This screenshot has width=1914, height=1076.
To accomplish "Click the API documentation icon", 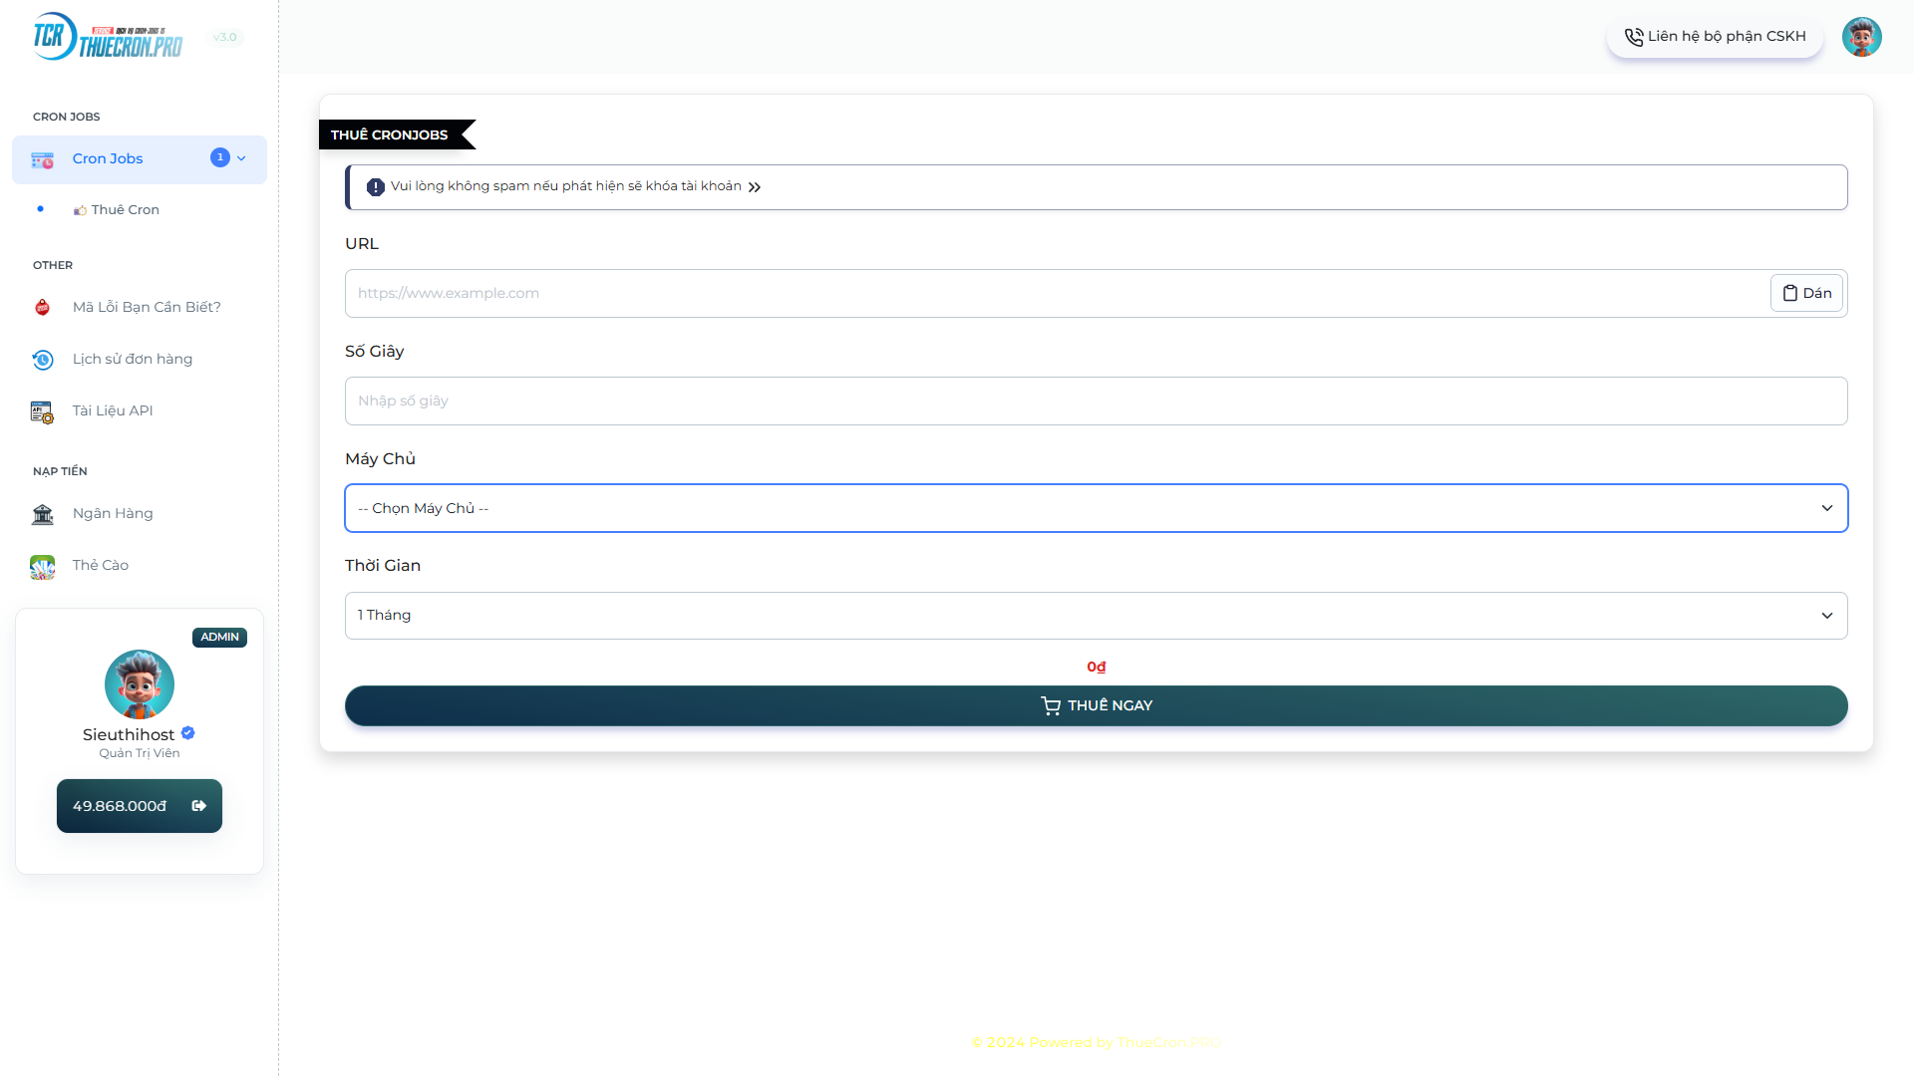I will pos(42,411).
